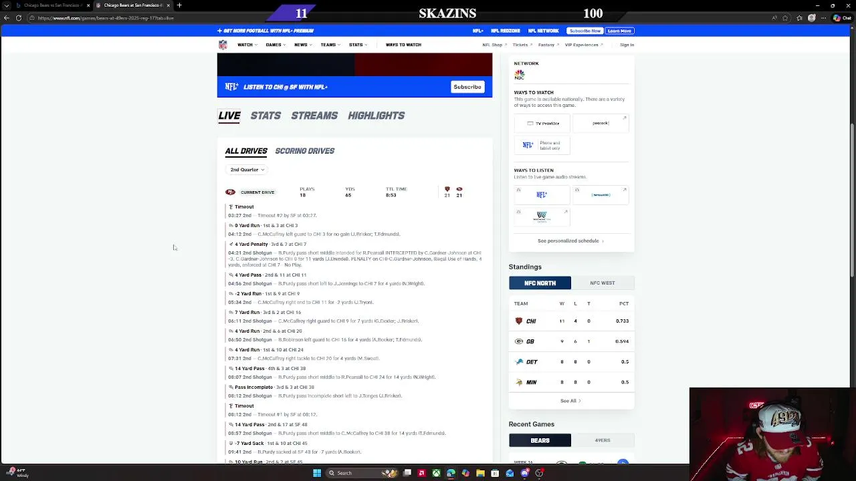Open weather widget in taskbar

point(17,473)
